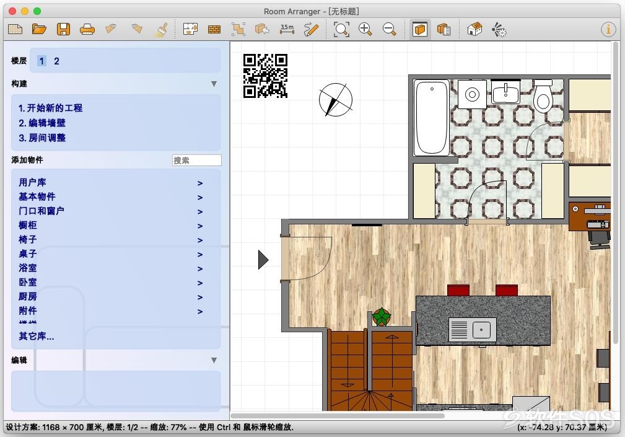Image resolution: width=625 pixels, height=437 pixels.
Task: Select the toilet in the bathroom
Action: 543,96
